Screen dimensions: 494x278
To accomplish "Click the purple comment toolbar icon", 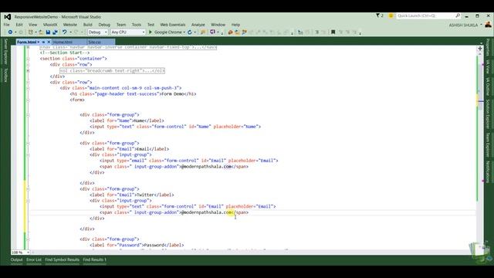I will coord(213,32).
